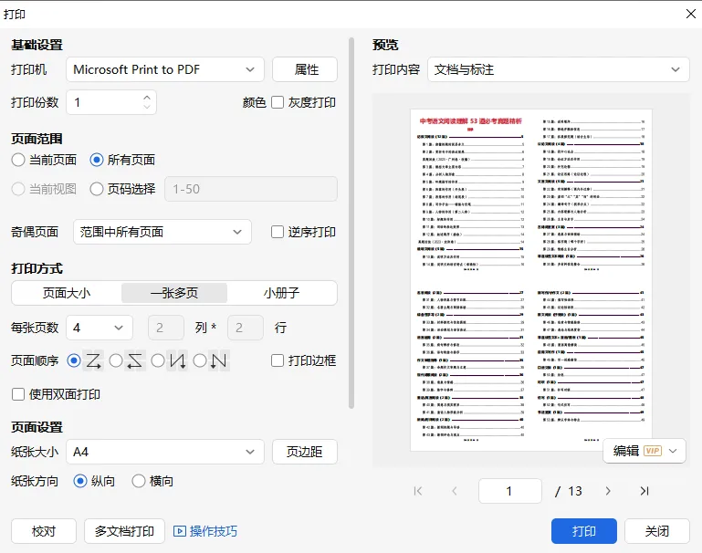The width and height of the screenshot is (702, 553).
Task: Select the Z-shaped page order icon
Action: [94, 360]
